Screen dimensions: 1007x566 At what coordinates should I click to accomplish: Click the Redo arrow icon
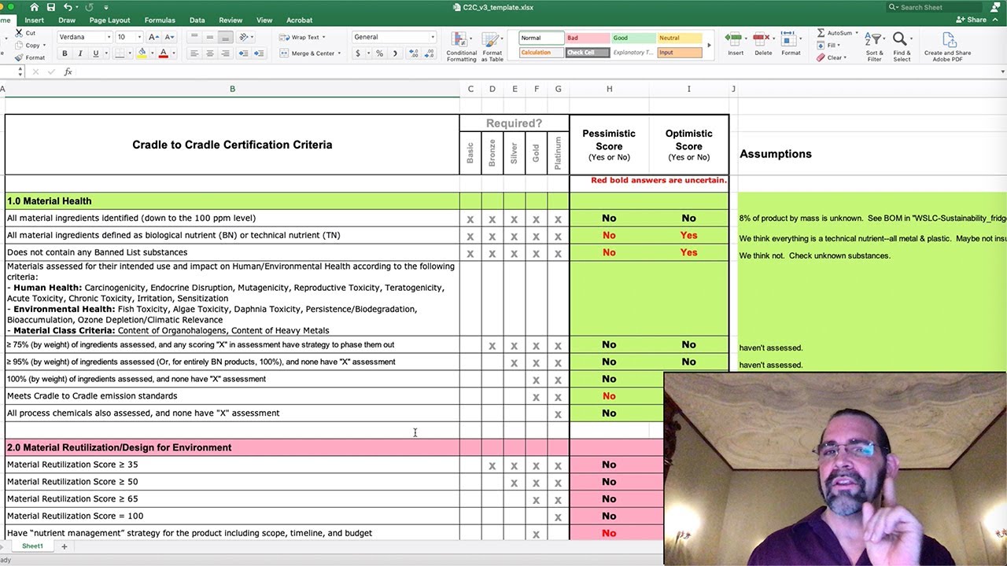(90, 7)
